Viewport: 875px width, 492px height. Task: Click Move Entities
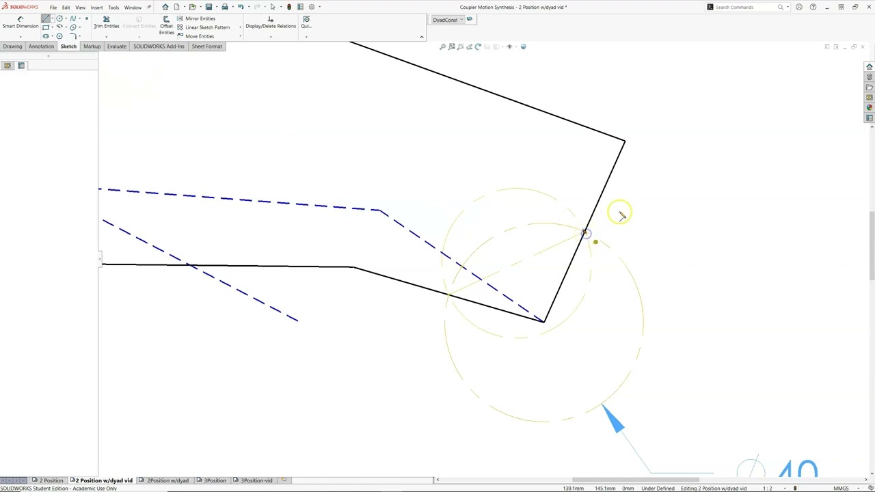click(x=196, y=36)
